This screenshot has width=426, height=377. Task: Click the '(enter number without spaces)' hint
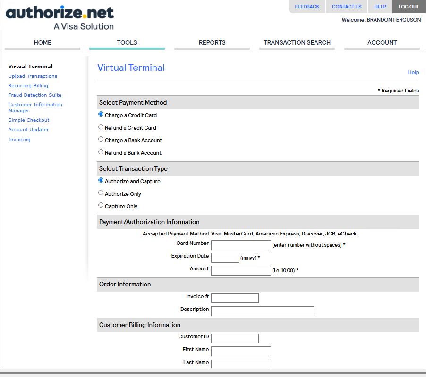[x=307, y=245]
